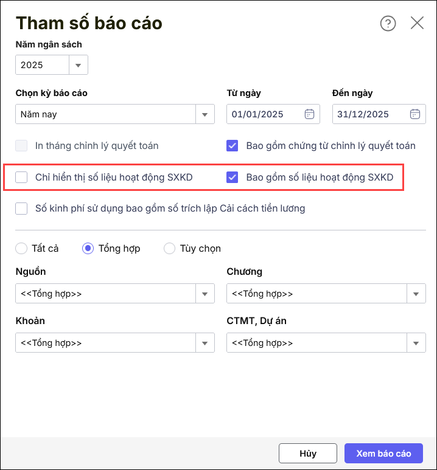The width and height of the screenshot is (437, 470).
Task: Expand the Khoản dropdown
Action: click(205, 343)
